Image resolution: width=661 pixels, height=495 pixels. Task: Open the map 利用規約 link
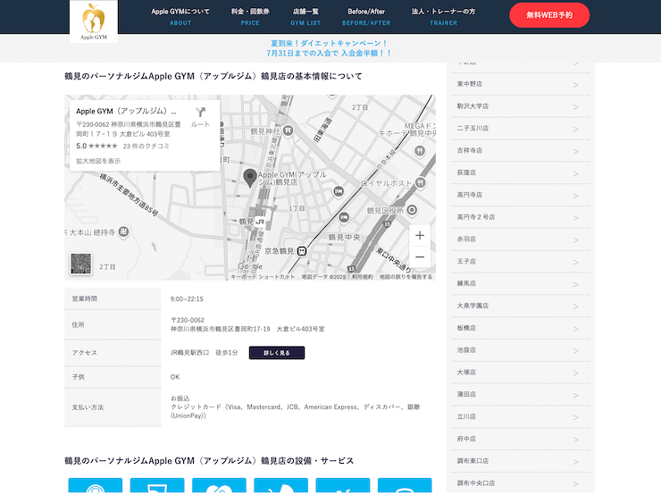click(x=363, y=277)
